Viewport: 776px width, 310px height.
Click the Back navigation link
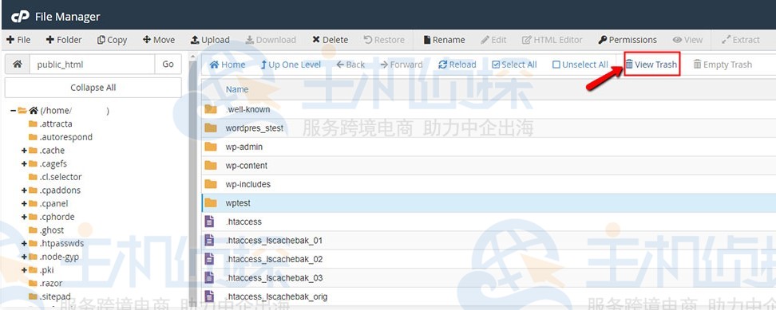coord(350,65)
